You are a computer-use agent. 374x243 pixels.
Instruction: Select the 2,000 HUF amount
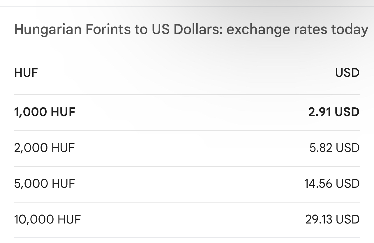[x=44, y=148]
